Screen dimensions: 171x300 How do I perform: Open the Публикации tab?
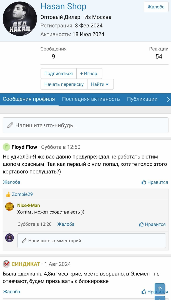point(142,99)
